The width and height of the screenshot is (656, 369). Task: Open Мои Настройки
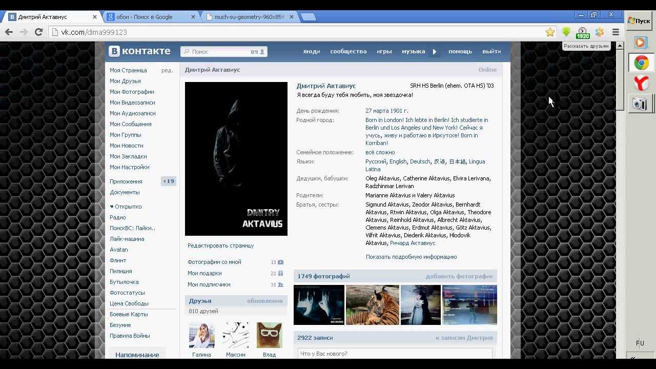129,167
